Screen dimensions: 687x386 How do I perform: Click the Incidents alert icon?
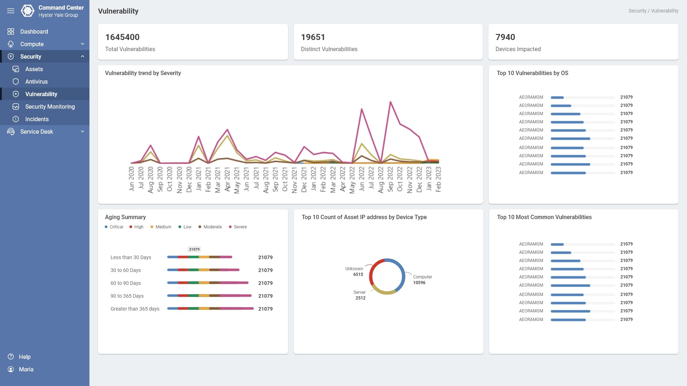click(16, 119)
